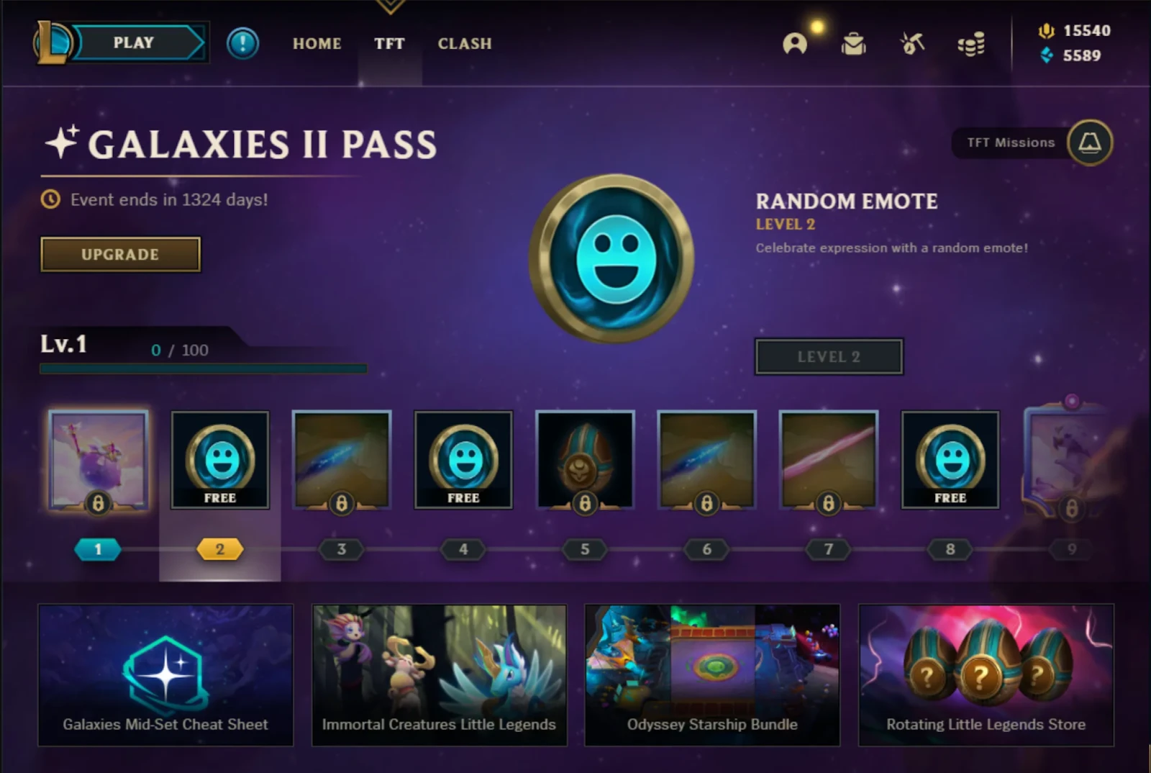Select the large Random Emote medallion
This screenshot has width=1151, height=773.
(x=611, y=258)
